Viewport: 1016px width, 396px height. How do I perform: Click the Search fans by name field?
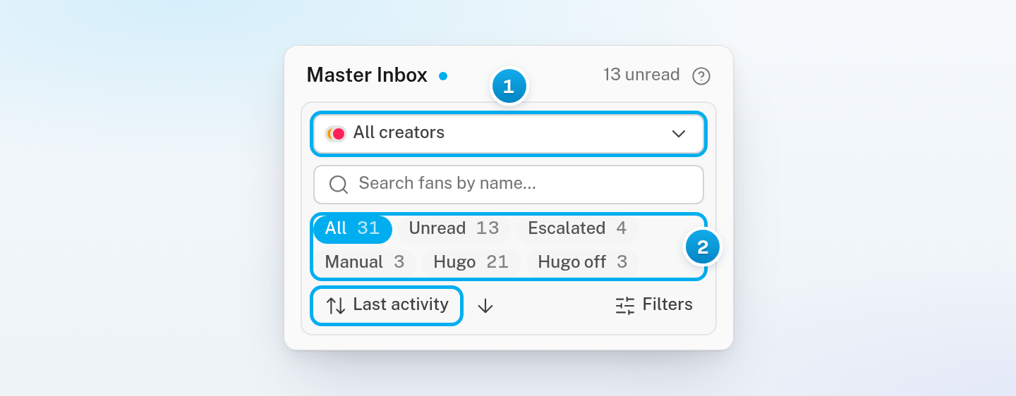pyautogui.click(x=509, y=185)
